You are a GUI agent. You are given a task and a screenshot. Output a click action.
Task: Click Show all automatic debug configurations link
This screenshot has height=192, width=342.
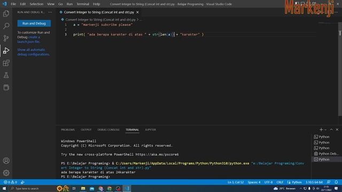point(34,52)
